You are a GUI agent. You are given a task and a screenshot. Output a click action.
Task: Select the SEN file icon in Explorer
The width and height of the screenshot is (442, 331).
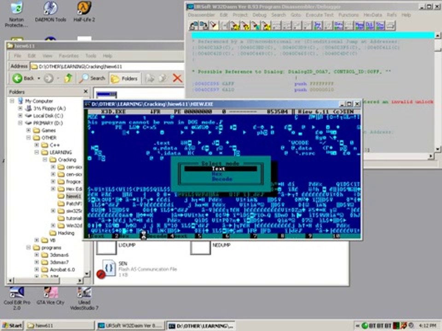pos(109,268)
